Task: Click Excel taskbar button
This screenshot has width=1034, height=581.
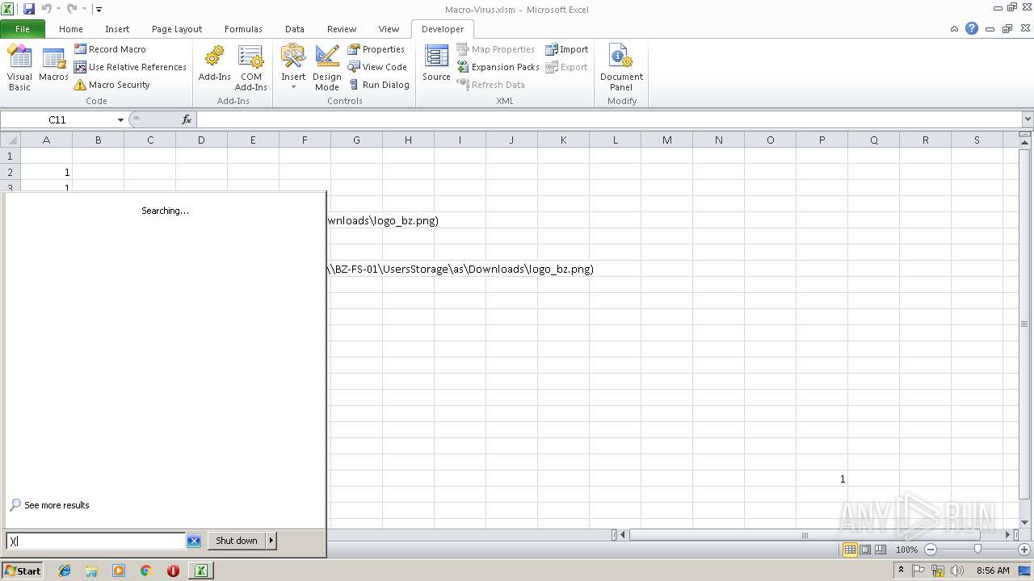Action: click(x=200, y=571)
